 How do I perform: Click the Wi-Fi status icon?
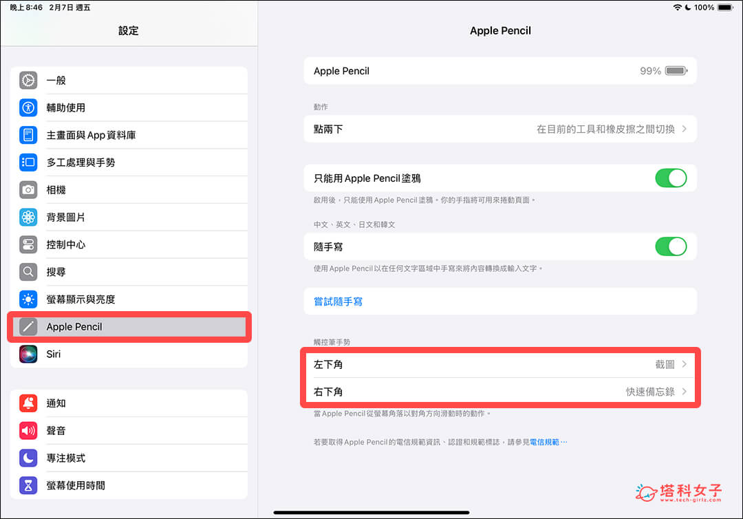click(x=678, y=8)
